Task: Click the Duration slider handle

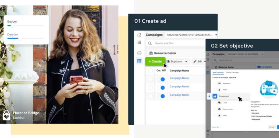Action: point(20,38)
